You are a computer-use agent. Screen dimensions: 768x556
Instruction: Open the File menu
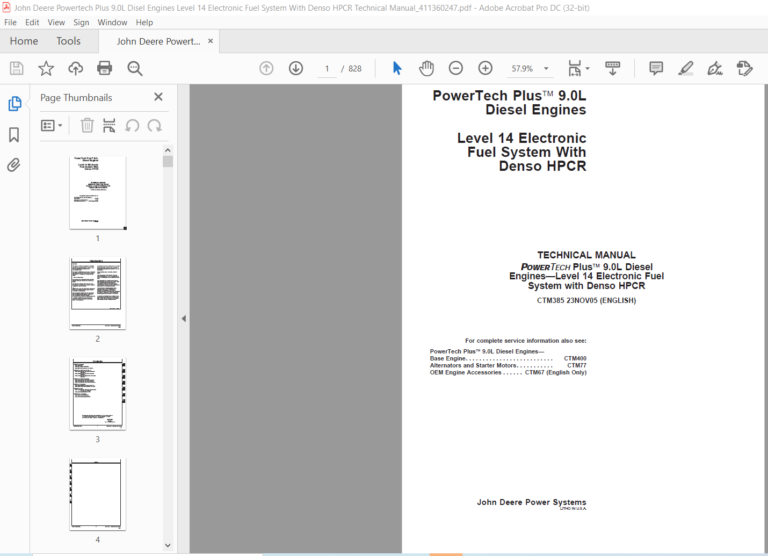point(10,23)
